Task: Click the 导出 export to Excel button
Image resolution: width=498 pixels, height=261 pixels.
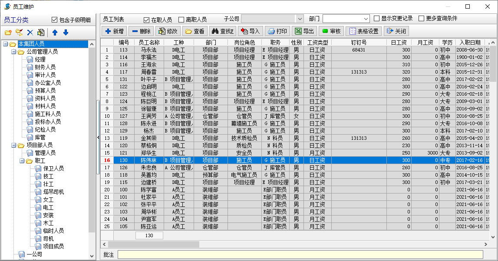Action: pos(304,31)
